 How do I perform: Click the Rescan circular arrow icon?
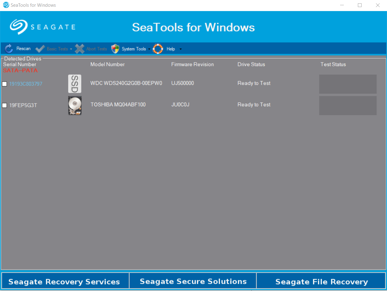(9, 49)
